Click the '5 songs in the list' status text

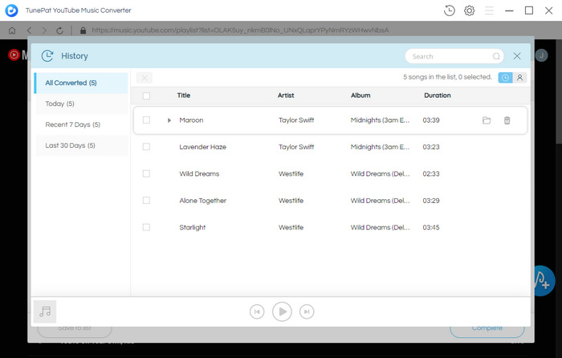[447, 77]
